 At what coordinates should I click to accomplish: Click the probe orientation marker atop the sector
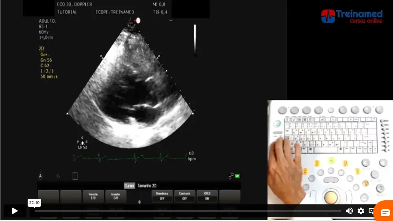[x=138, y=20]
